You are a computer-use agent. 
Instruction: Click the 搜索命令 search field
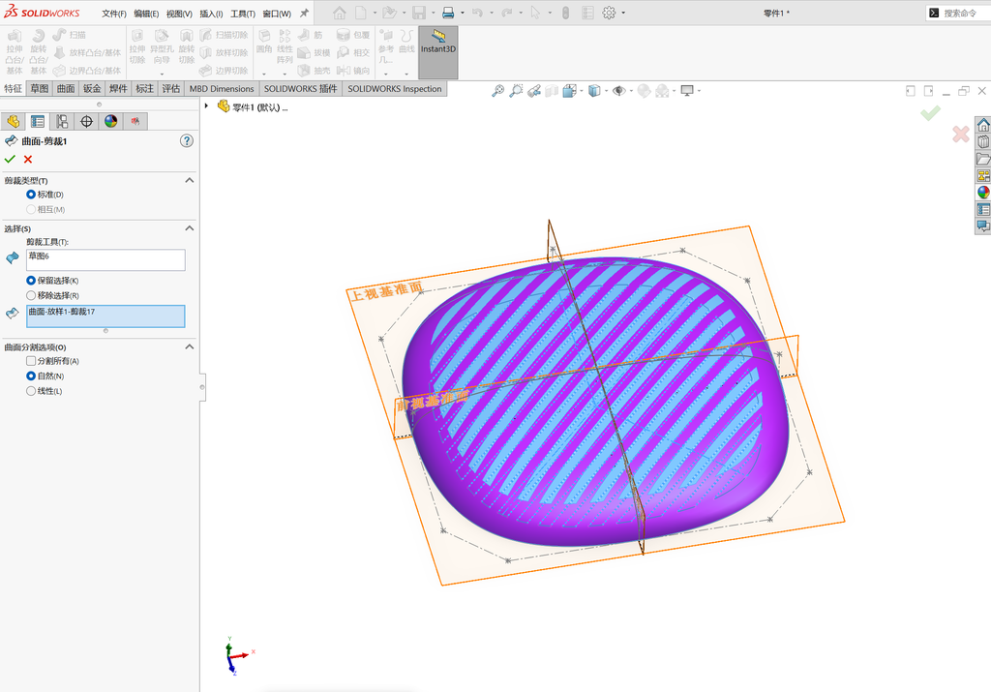(959, 13)
